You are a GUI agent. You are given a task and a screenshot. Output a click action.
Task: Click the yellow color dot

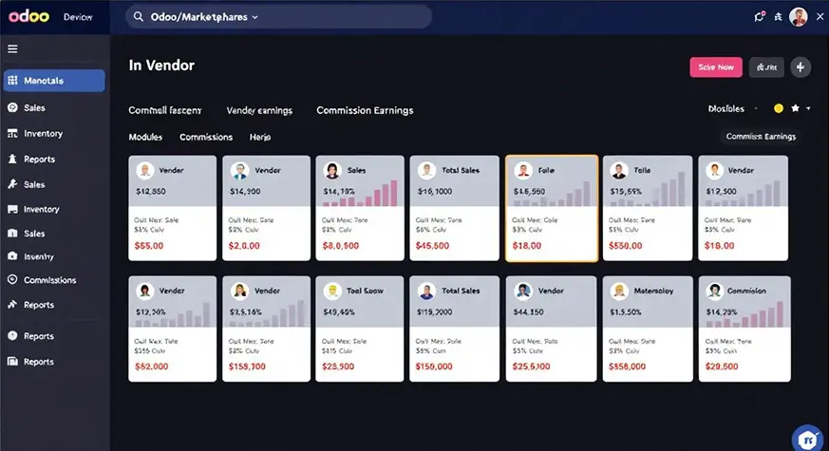point(779,108)
